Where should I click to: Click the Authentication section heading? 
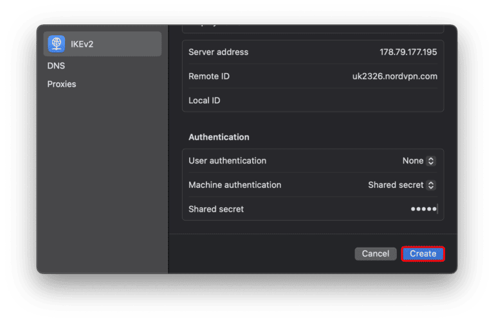pyautogui.click(x=219, y=137)
